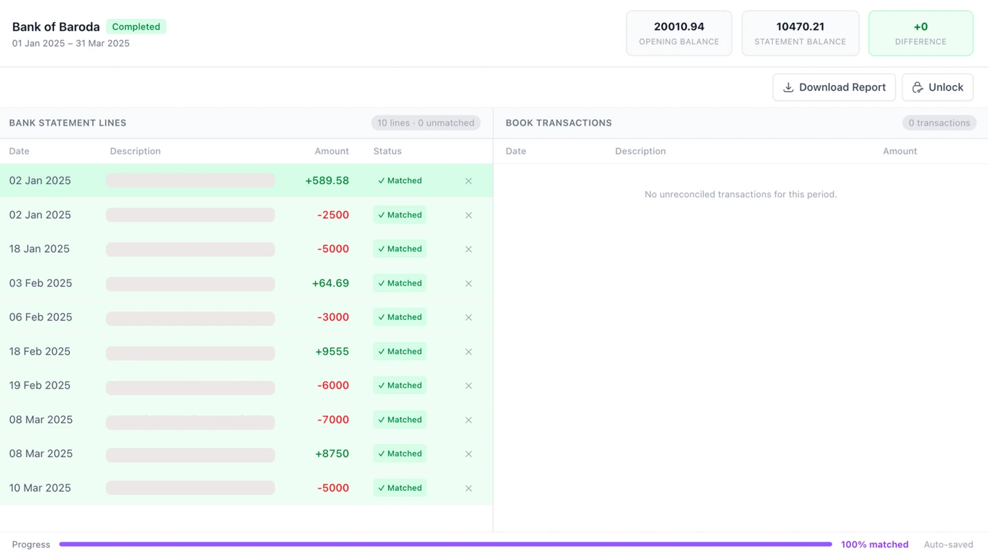Click the Matched badge on the -3000 row
Viewport: 988px width, 554px height.
click(x=400, y=317)
